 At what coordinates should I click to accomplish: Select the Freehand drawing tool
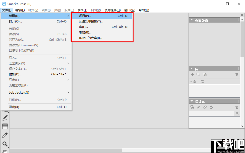[x=5, y=118]
